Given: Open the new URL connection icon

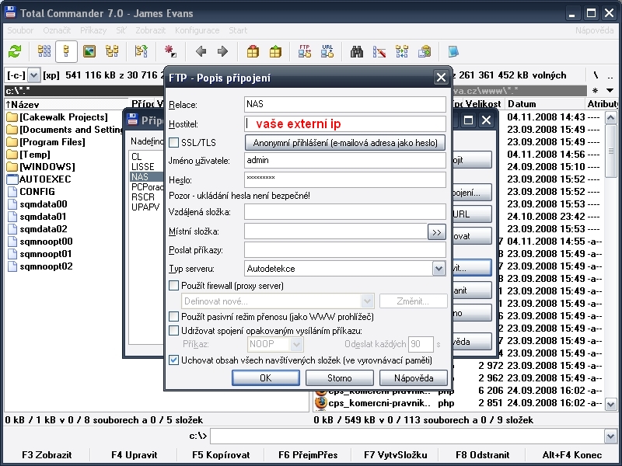Looking at the screenshot, I should coord(327,51).
